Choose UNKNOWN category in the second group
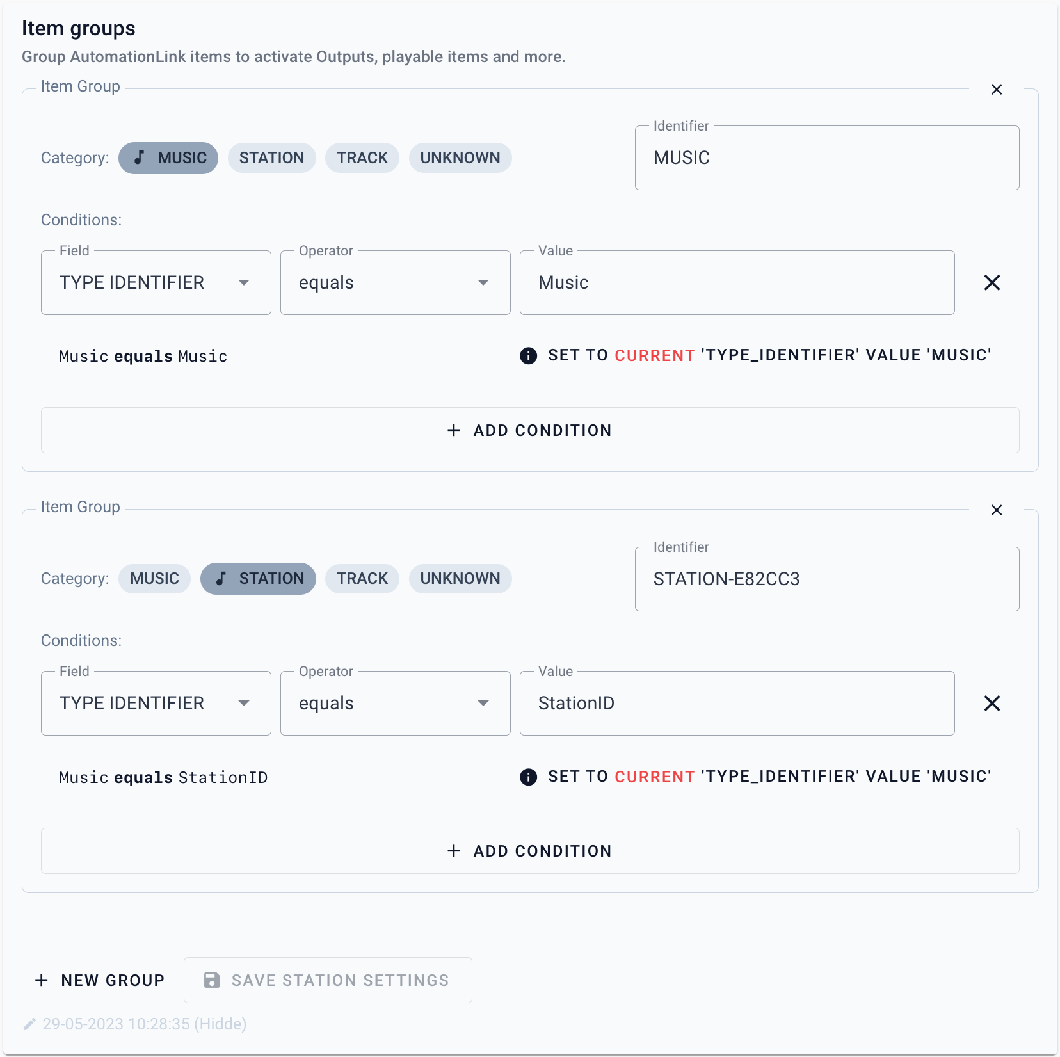Screen dimensions: 1060x1057 coord(460,579)
